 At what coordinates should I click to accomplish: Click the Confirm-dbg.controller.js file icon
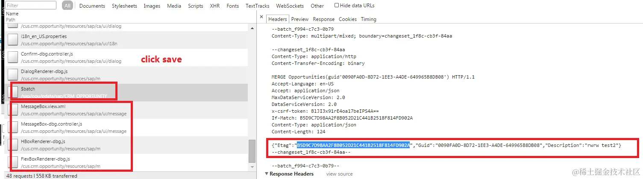tap(13, 57)
